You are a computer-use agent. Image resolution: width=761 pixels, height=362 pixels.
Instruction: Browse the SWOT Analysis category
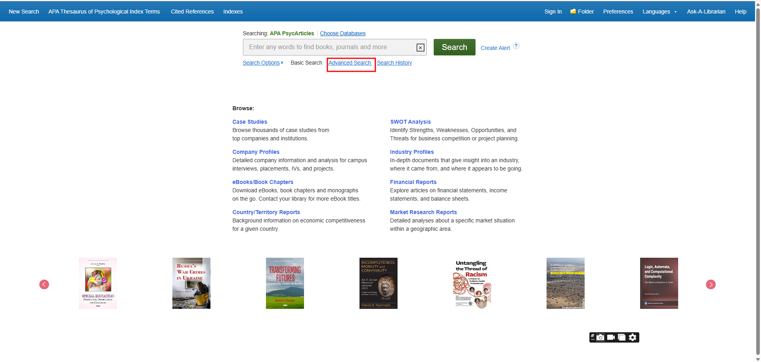point(410,122)
